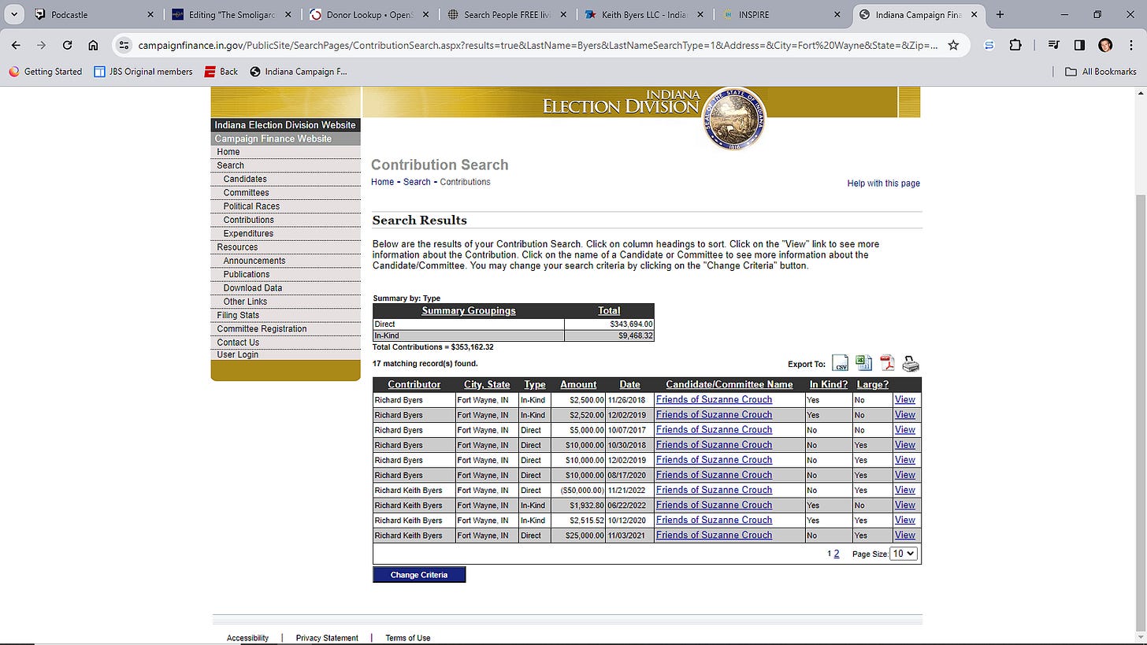Switch to Keith Byers LLC tab
The height and width of the screenshot is (645, 1147).
644,14
